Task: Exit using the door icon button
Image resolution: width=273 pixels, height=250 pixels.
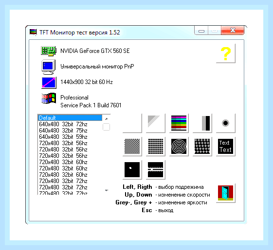Action: coord(226,193)
